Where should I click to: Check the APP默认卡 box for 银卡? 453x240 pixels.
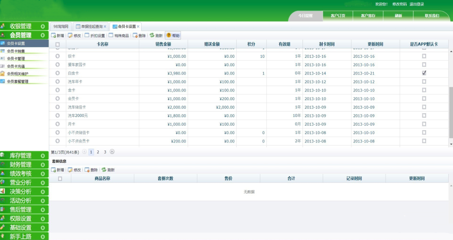point(424,56)
